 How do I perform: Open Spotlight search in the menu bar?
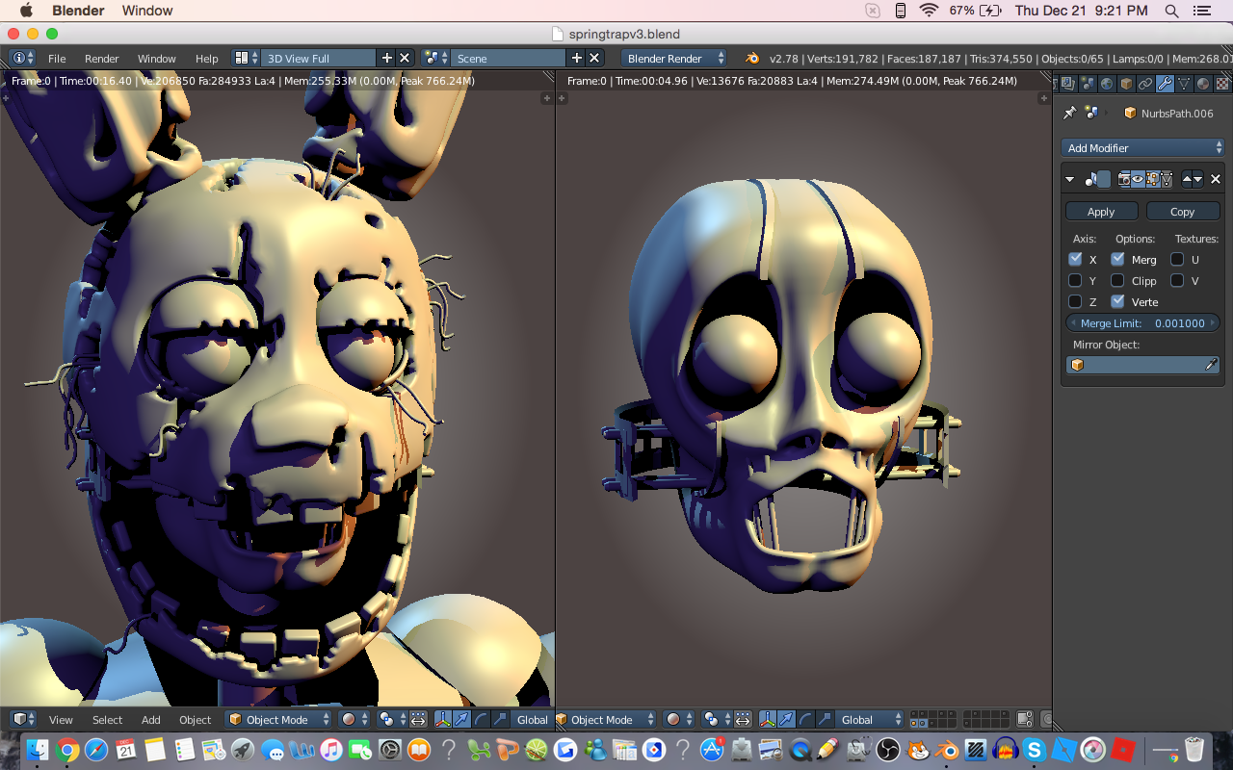(x=1171, y=11)
